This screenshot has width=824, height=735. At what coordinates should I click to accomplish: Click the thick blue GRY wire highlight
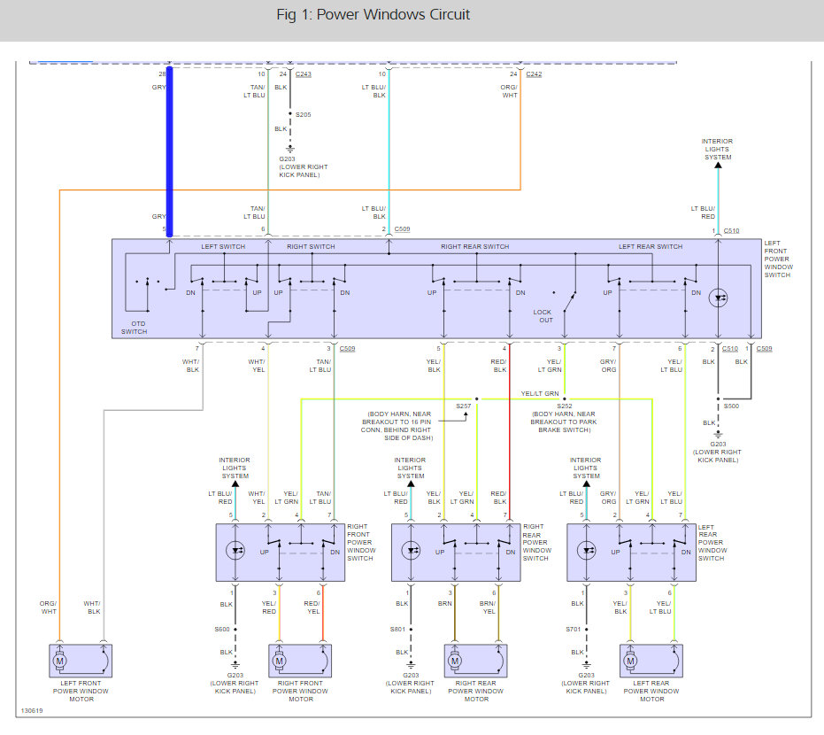(x=169, y=152)
